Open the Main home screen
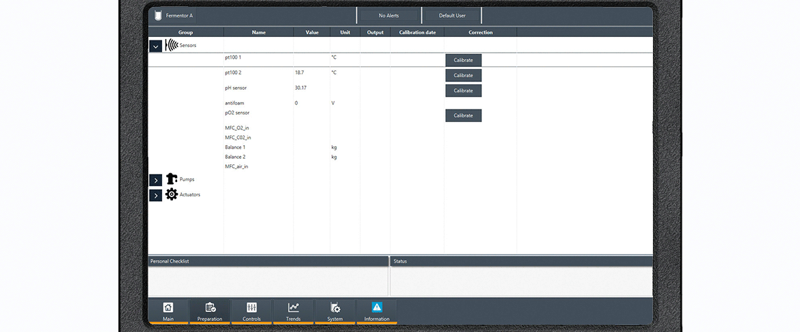Image resolution: width=800 pixels, height=332 pixels. coord(168,311)
